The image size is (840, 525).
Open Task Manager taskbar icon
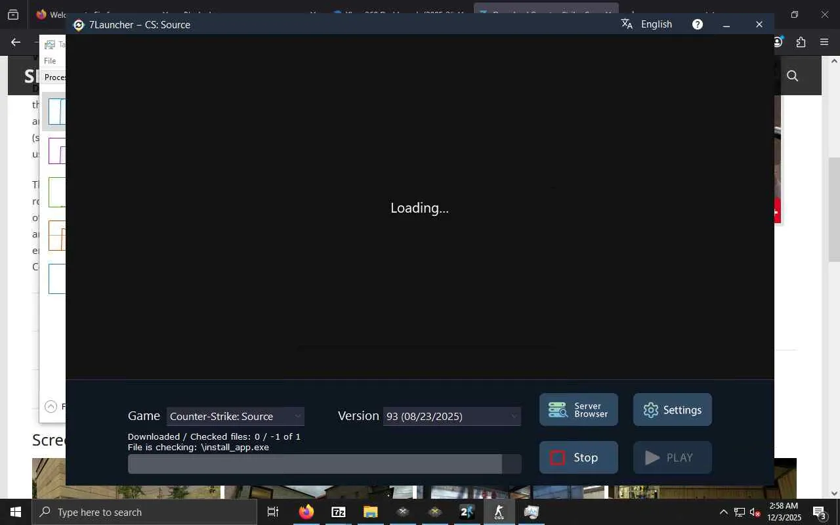pyautogui.click(x=532, y=512)
